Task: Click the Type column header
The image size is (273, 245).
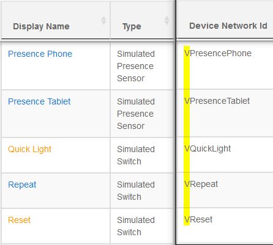Action: coord(132,27)
